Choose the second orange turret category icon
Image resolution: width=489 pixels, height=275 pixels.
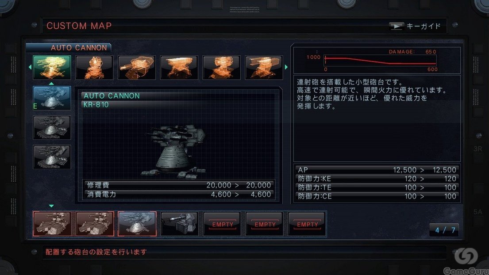pos(94,68)
